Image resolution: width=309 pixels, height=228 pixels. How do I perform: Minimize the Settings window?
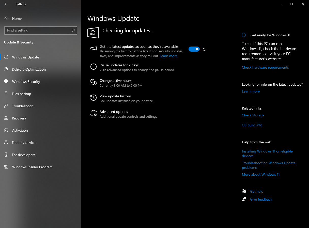(280, 4)
